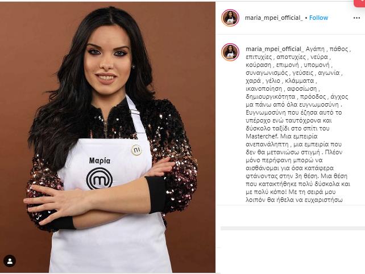Open the three-dot more options menu

pos(356,18)
